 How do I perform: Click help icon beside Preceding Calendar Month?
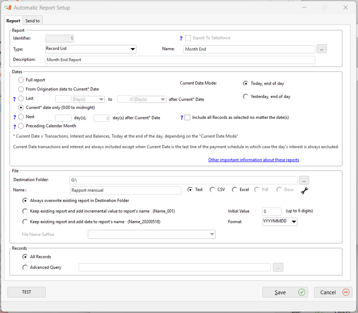click(14, 127)
